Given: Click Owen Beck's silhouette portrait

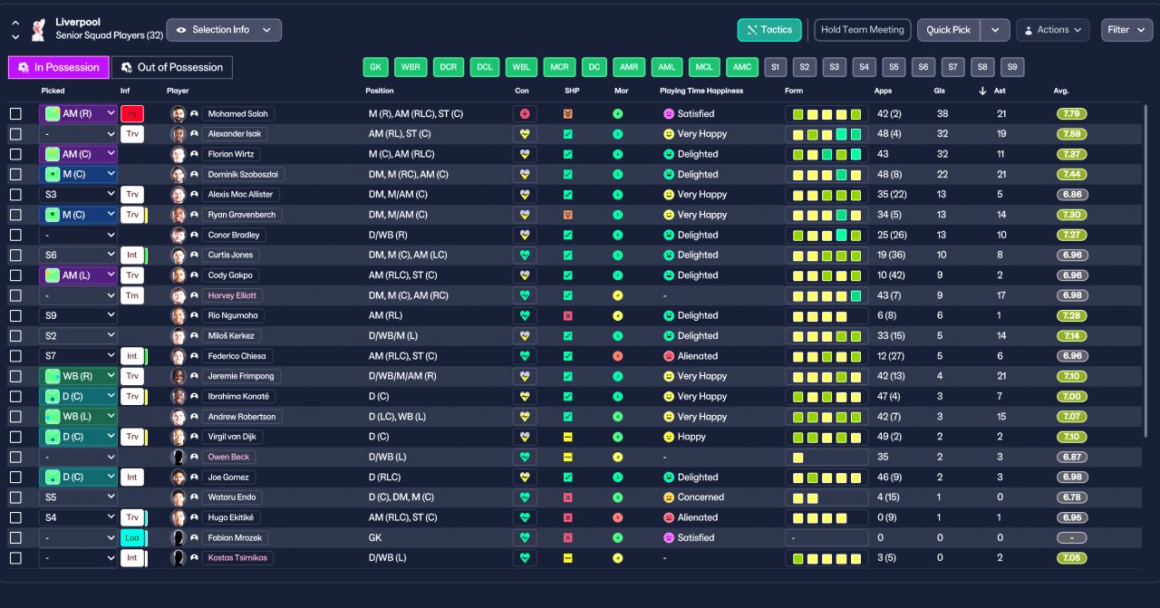Looking at the screenshot, I should tap(178, 457).
